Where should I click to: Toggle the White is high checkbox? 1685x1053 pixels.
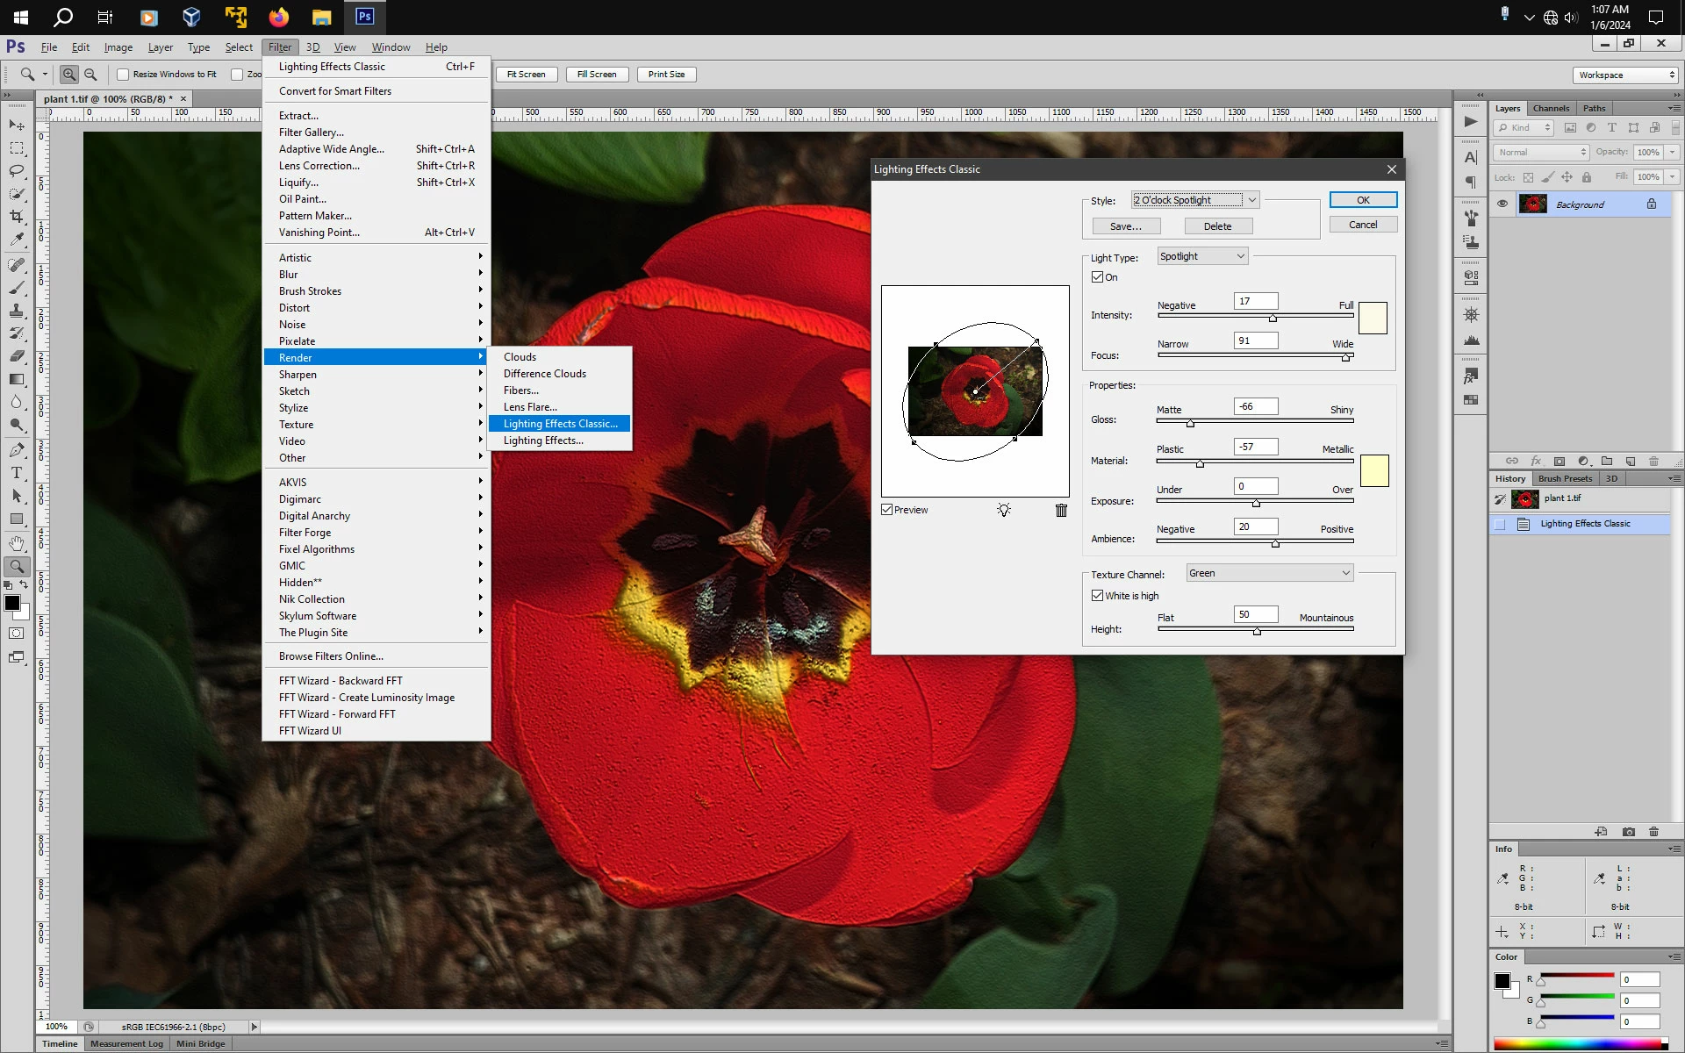1097,596
